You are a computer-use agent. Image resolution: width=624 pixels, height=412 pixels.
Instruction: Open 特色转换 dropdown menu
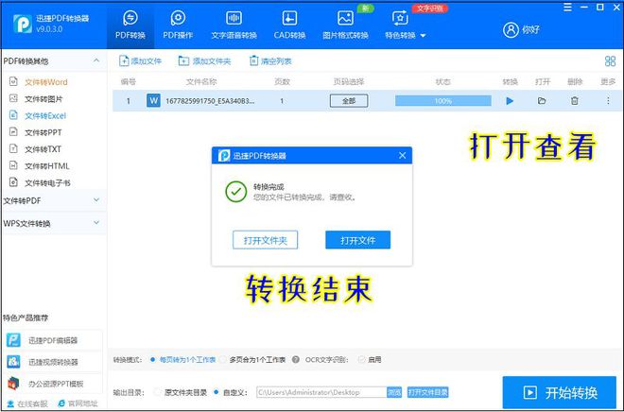[x=405, y=26]
